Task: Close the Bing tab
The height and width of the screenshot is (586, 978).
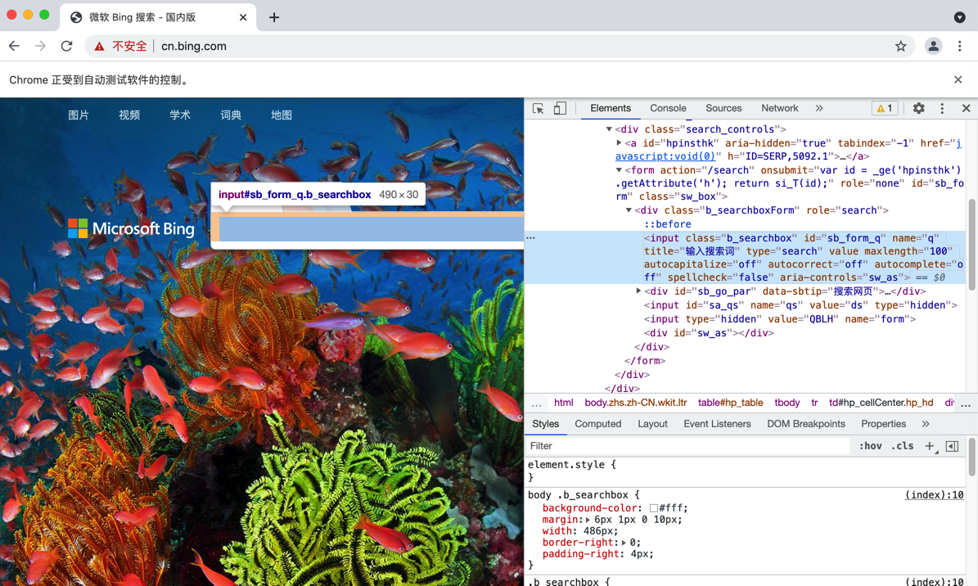Action: click(x=243, y=17)
